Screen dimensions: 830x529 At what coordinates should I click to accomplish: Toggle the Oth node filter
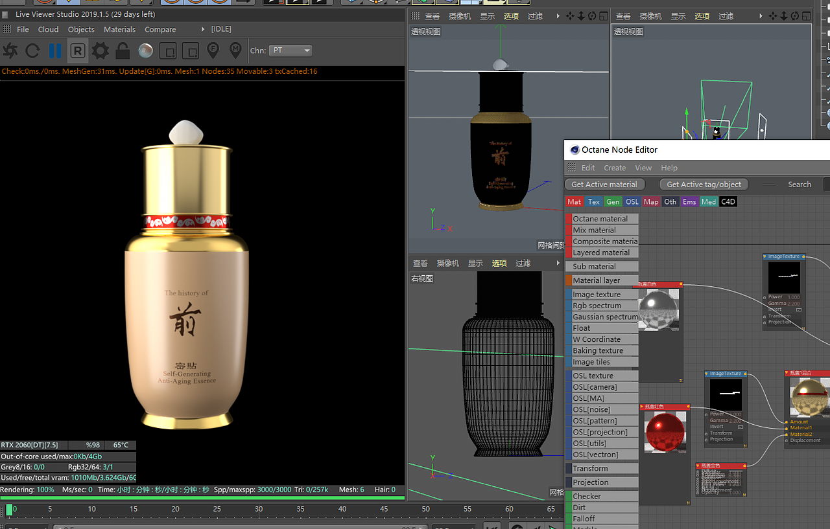670,202
